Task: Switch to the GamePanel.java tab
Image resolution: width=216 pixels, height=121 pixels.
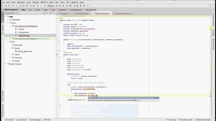Action: point(82,13)
